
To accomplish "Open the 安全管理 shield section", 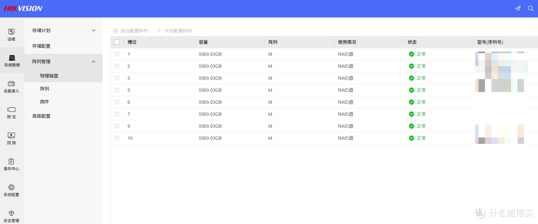I will point(11,217).
